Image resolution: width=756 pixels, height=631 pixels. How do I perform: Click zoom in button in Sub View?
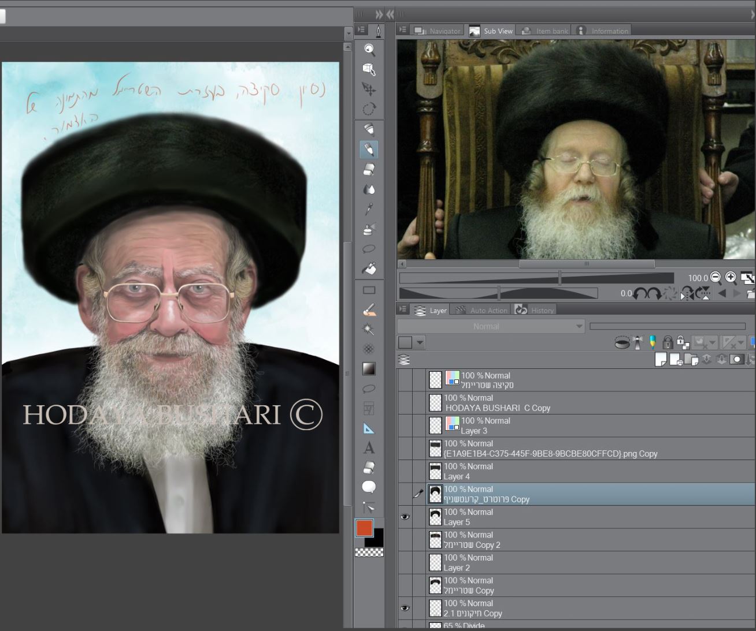point(731,278)
